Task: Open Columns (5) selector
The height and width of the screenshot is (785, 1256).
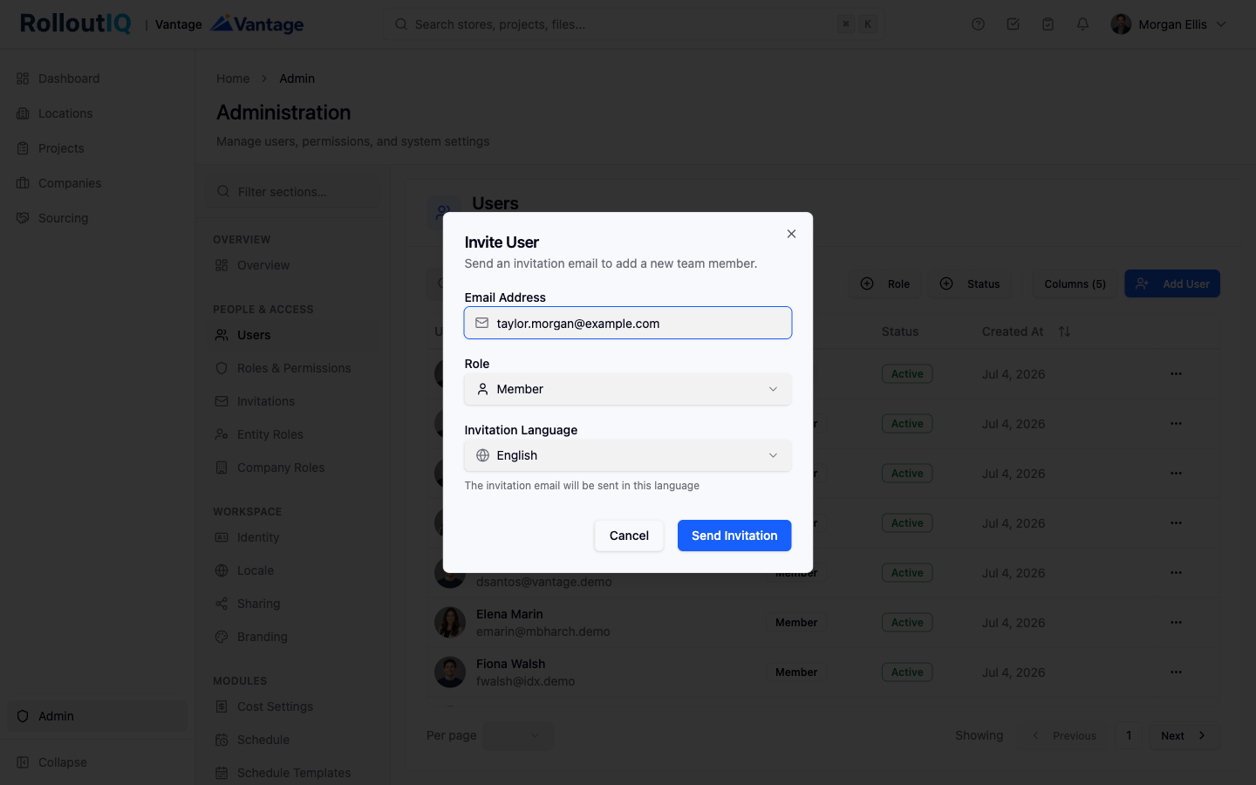Action: (x=1075, y=283)
